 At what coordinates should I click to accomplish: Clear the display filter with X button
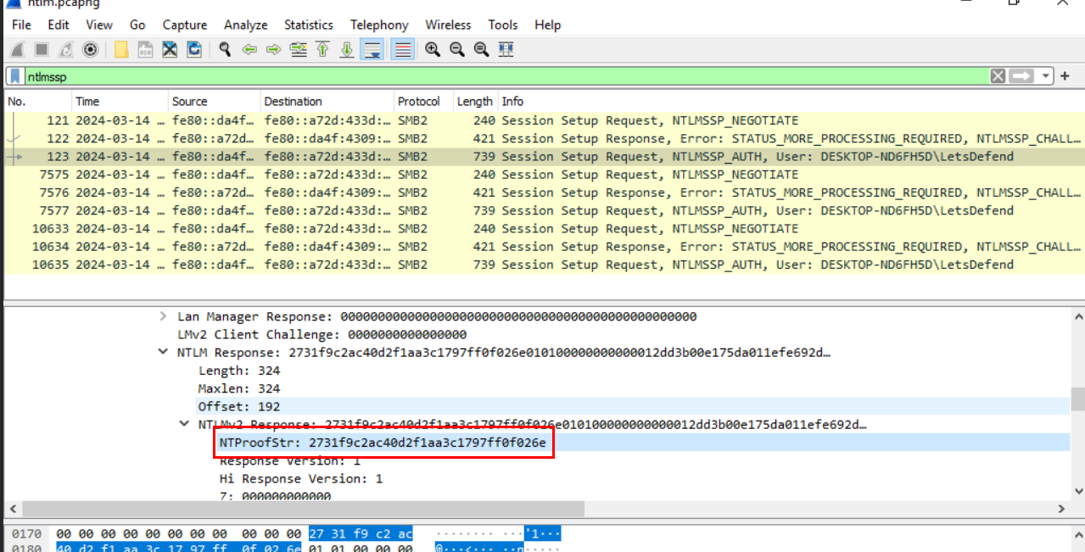pyautogui.click(x=998, y=76)
